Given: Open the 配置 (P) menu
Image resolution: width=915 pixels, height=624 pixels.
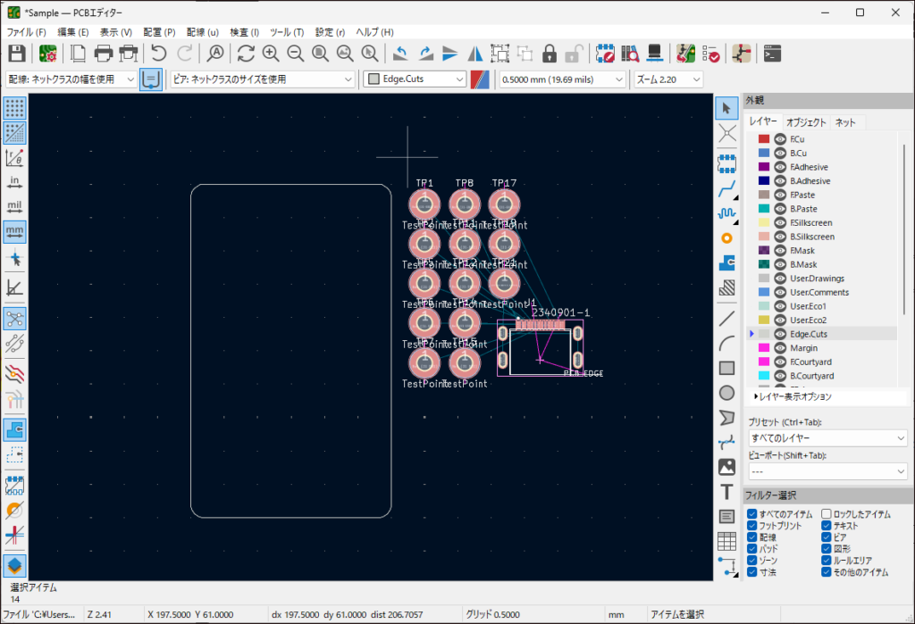Looking at the screenshot, I should [x=159, y=32].
